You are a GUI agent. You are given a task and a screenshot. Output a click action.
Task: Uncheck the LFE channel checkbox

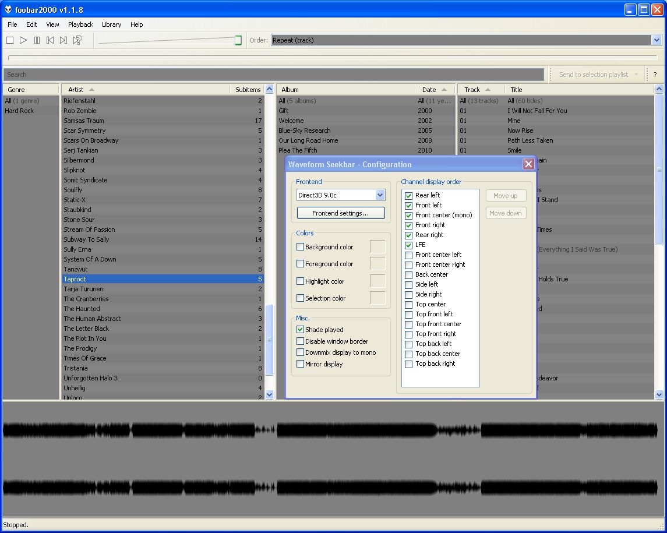(x=409, y=245)
